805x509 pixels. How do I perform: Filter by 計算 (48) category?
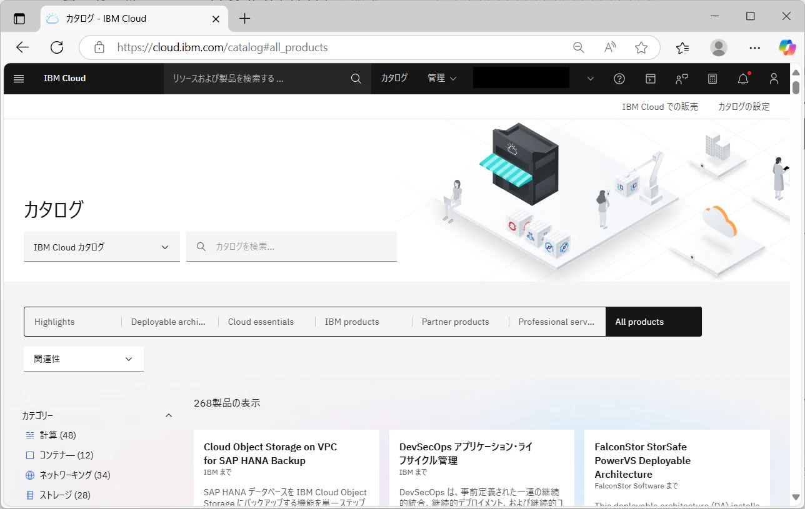58,435
